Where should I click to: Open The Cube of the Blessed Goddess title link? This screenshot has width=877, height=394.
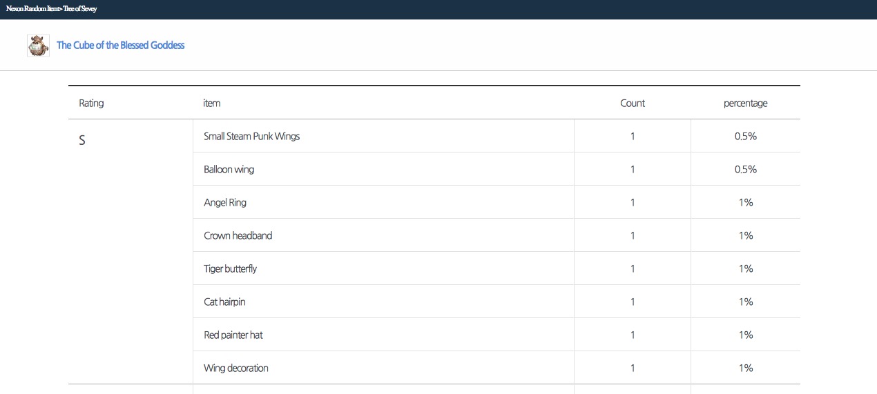coord(120,46)
